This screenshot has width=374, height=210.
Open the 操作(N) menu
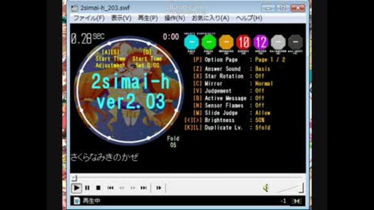(175, 18)
